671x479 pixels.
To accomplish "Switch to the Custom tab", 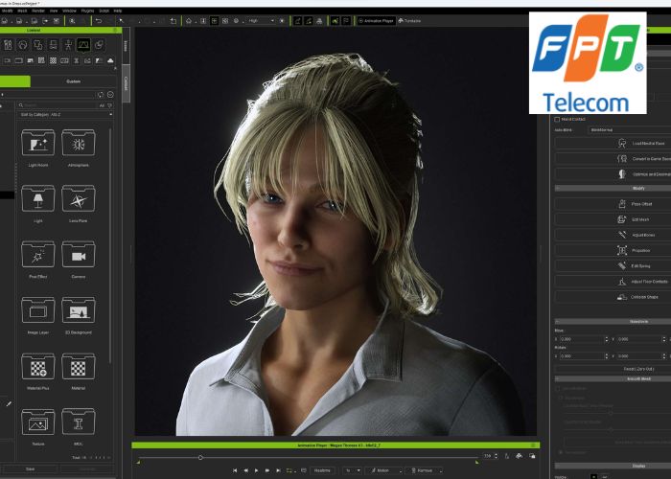I will [74, 81].
